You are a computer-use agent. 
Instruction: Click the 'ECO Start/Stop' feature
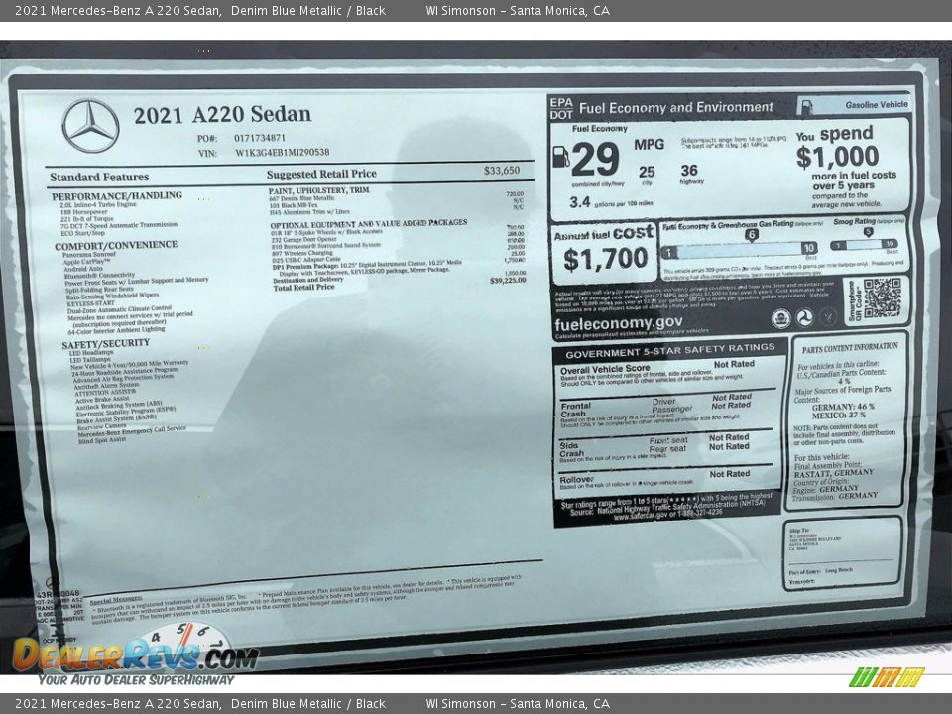(x=82, y=233)
